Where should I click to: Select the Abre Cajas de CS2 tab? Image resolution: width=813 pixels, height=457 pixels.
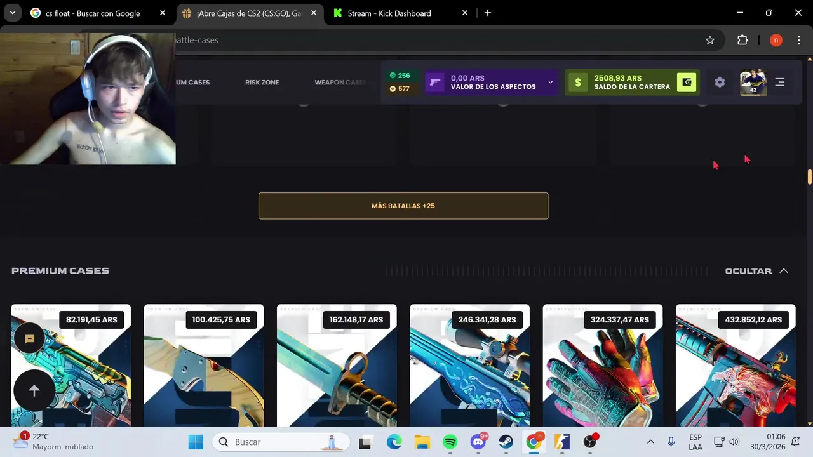[x=249, y=13]
